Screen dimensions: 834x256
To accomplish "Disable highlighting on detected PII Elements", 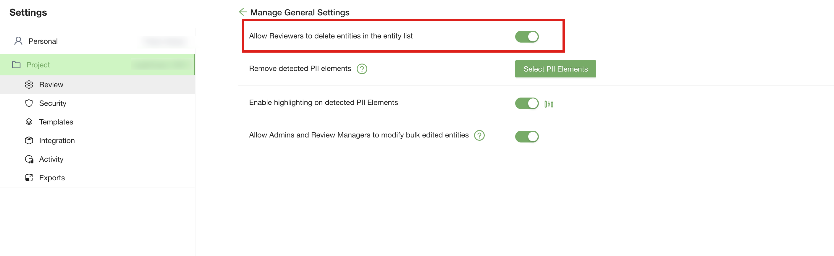I will click(x=527, y=103).
